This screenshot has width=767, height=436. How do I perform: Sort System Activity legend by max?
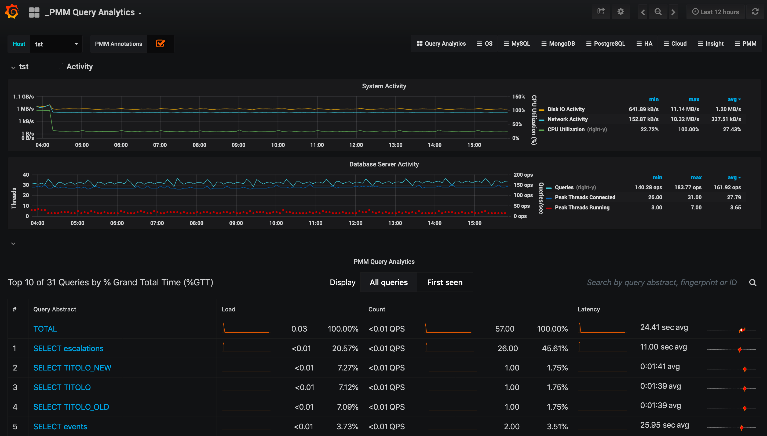694,99
